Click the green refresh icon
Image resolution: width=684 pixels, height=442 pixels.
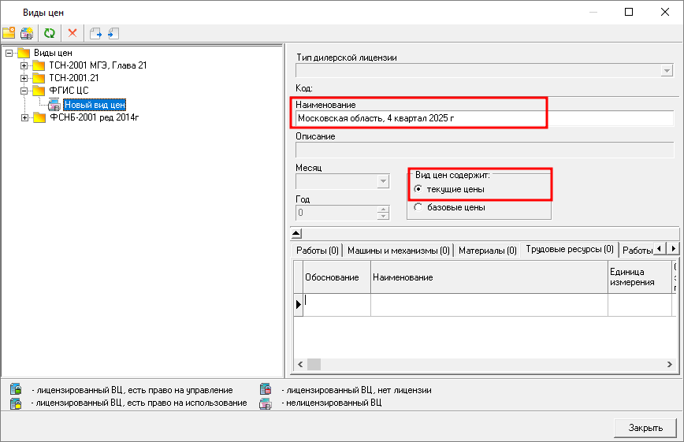pos(50,33)
